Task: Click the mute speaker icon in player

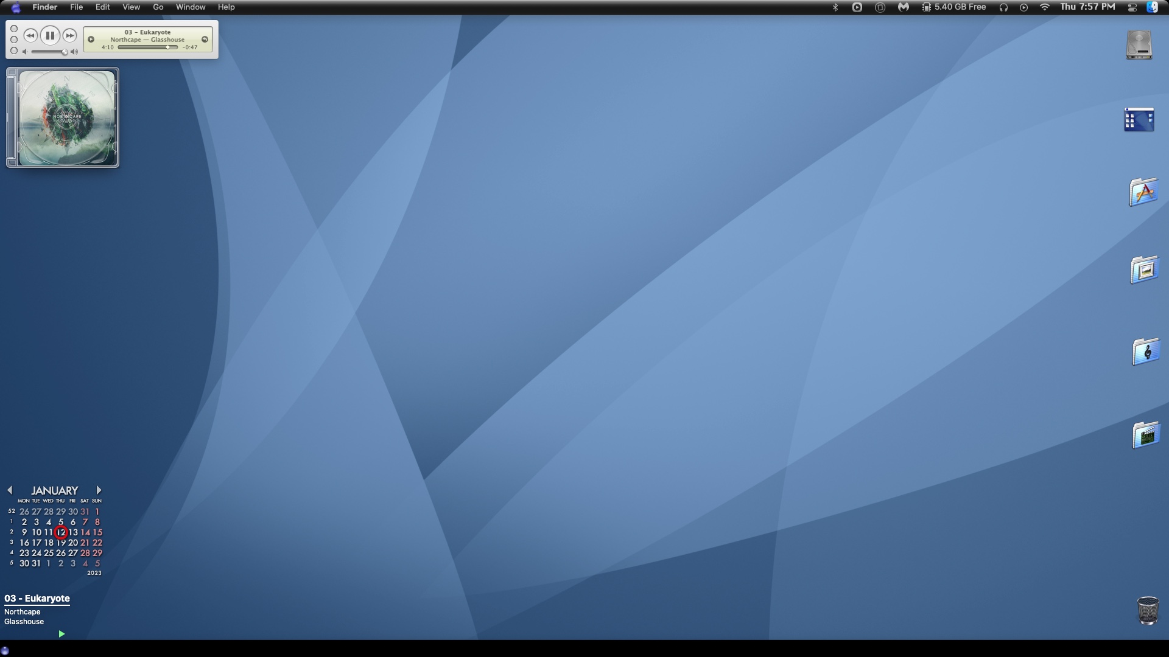Action: pyautogui.click(x=25, y=52)
